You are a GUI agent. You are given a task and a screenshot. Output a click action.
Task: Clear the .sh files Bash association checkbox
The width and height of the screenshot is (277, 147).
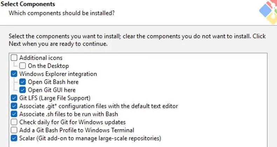pos(14,114)
